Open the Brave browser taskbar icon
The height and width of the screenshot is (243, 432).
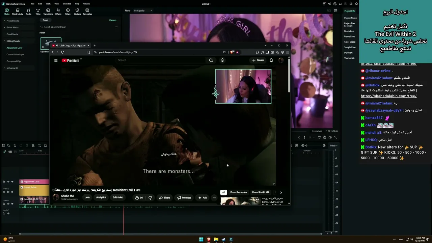pos(209,240)
